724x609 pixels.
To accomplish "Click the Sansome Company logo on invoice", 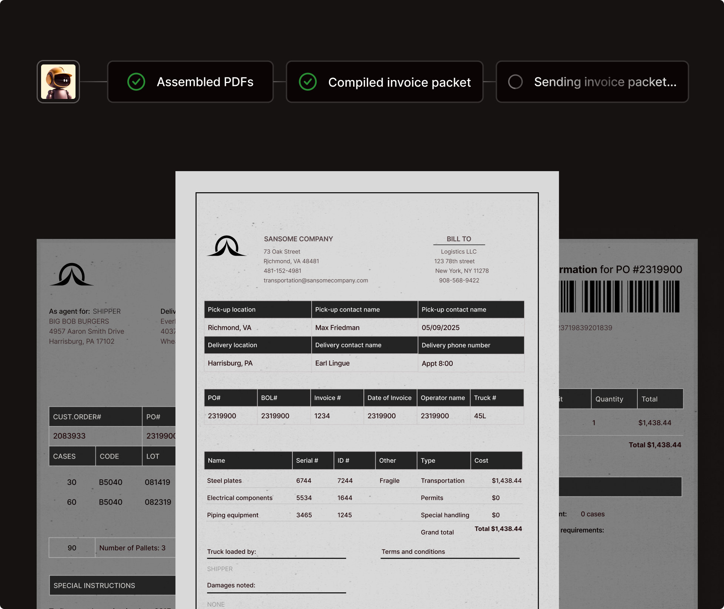I will [x=227, y=246].
